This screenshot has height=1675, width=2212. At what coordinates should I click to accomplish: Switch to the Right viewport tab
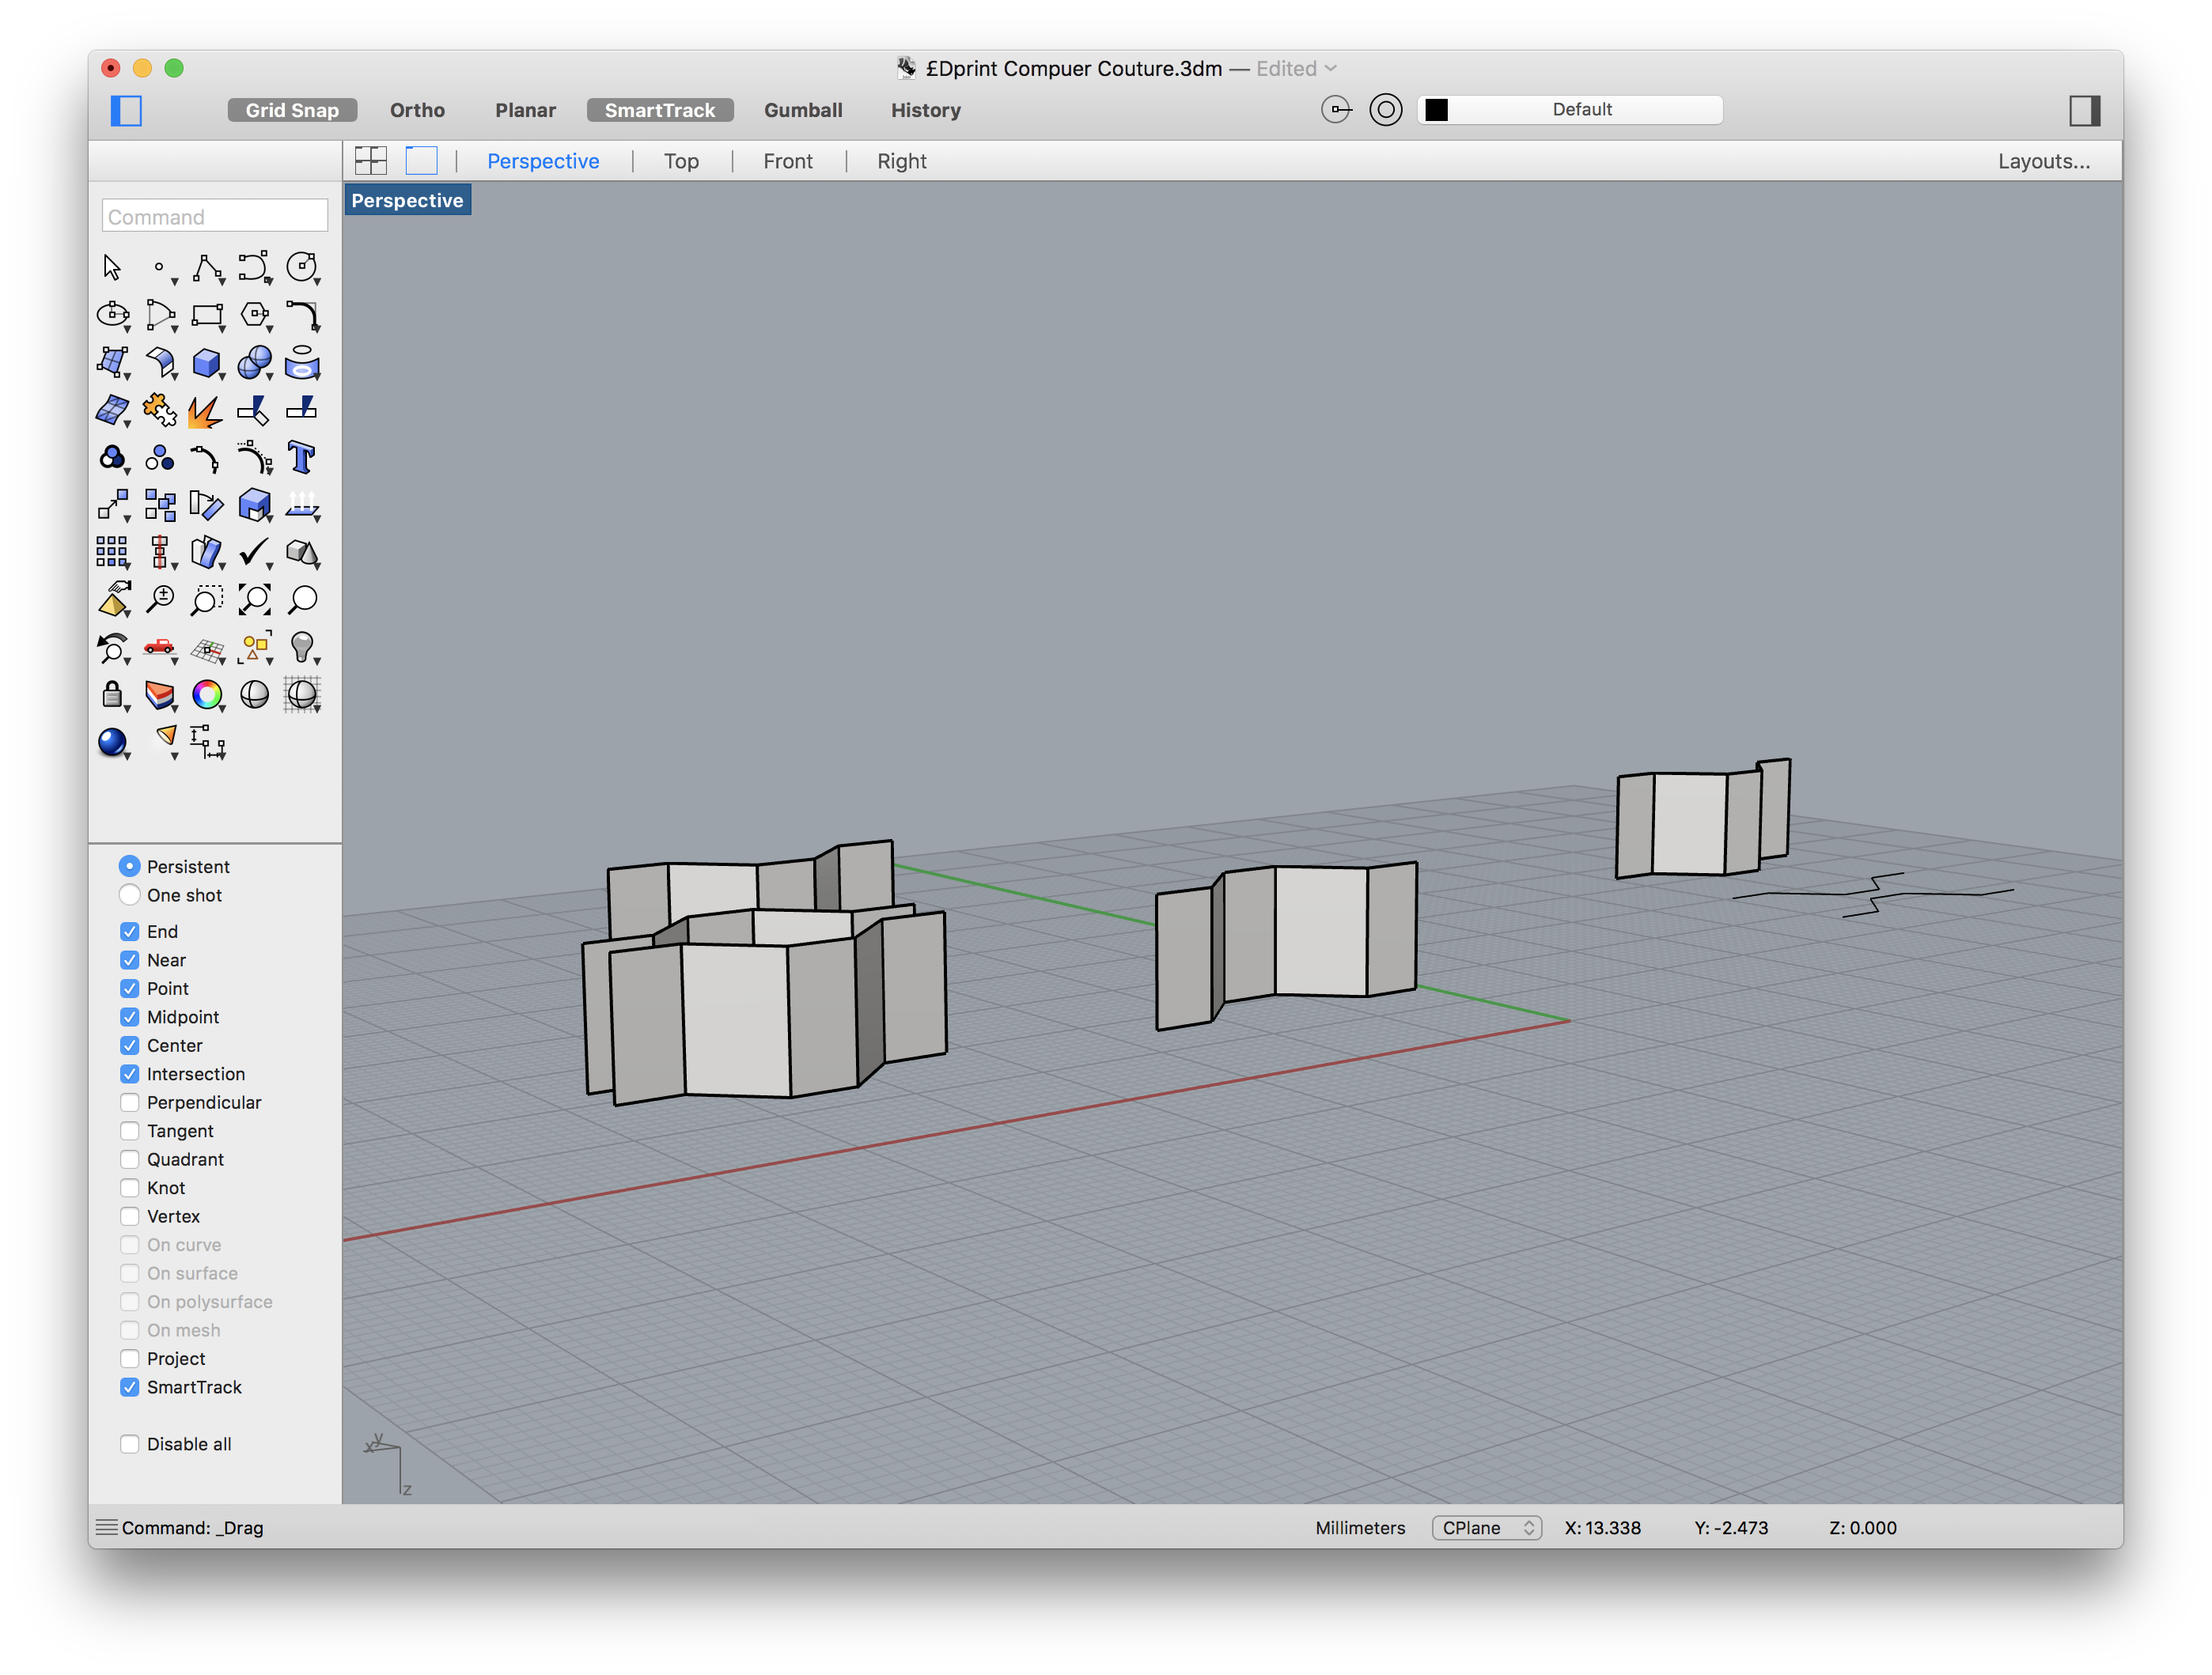tap(901, 161)
